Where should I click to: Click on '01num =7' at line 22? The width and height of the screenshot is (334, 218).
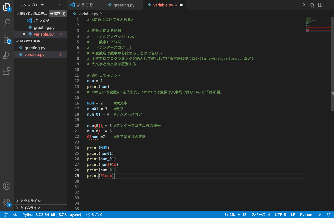pos(96,137)
